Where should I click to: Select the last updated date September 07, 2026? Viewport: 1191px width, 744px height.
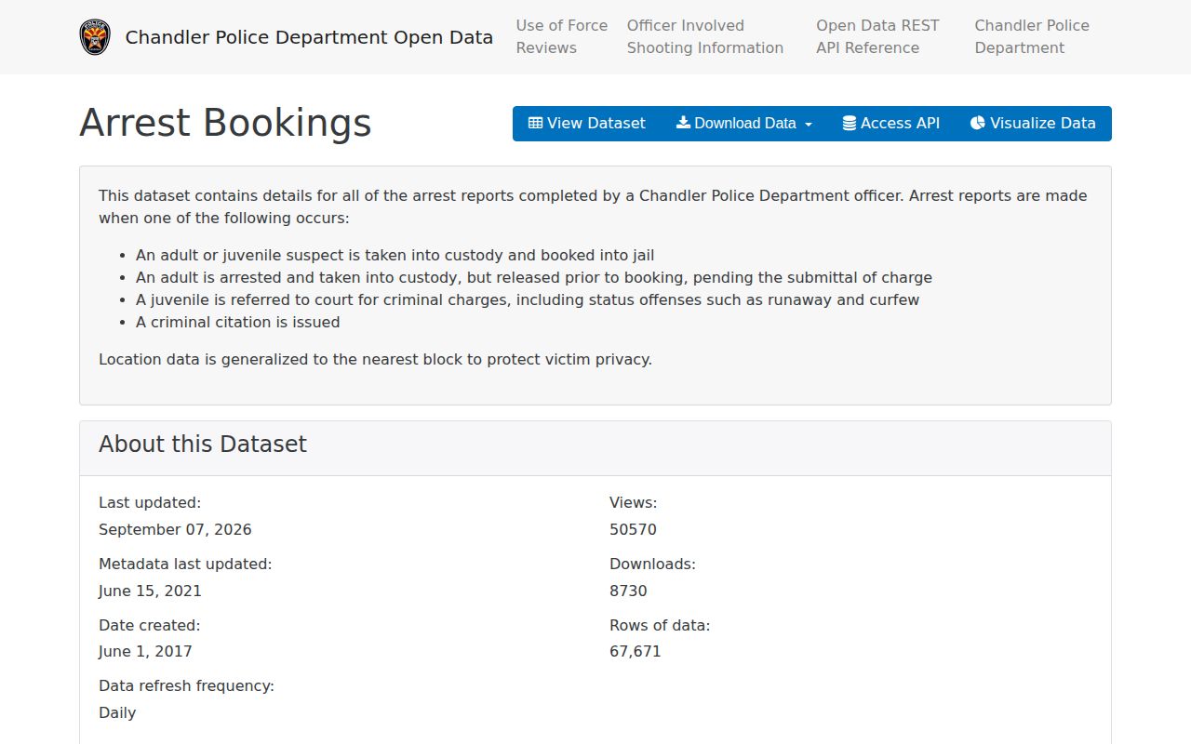(x=175, y=530)
